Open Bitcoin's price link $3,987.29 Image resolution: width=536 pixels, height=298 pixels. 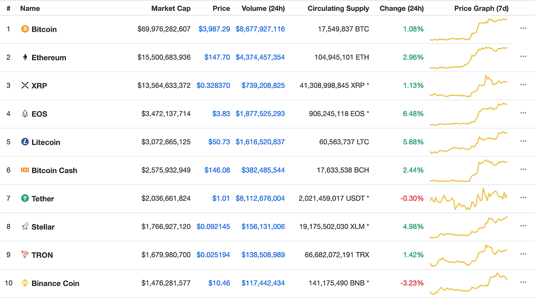214,29
